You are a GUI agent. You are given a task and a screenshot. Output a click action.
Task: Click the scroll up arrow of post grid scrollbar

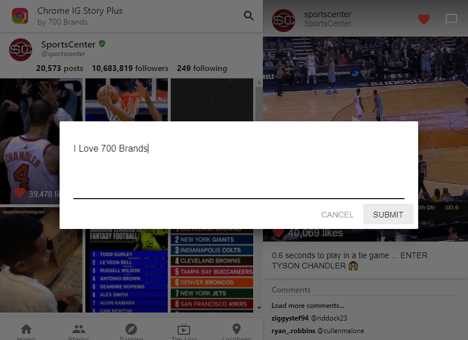point(259,82)
